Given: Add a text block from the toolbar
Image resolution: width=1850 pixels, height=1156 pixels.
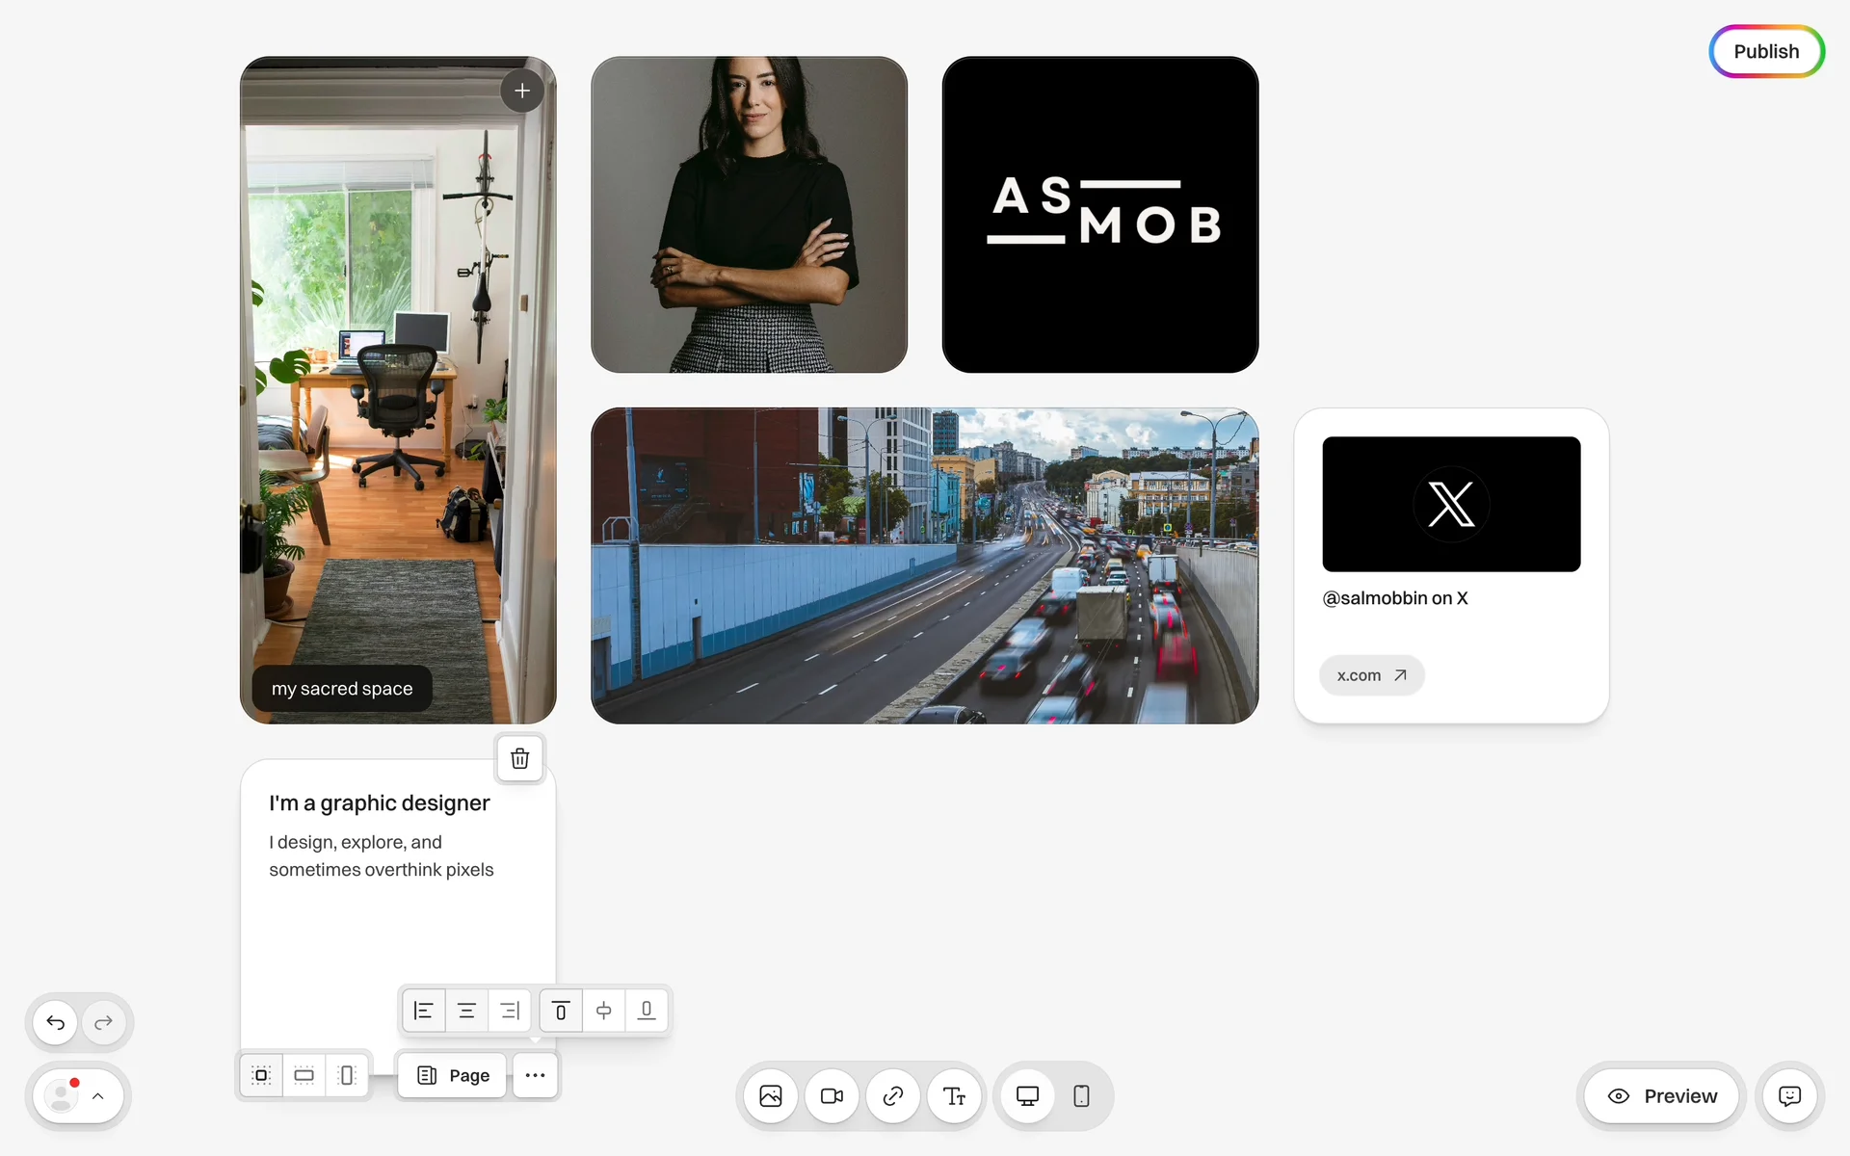Looking at the screenshot, I should coord(954,1096).
